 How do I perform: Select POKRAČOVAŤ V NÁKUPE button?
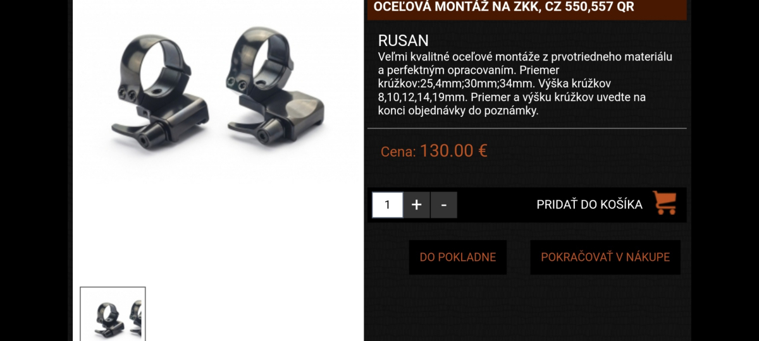click(x=605, y=257)
